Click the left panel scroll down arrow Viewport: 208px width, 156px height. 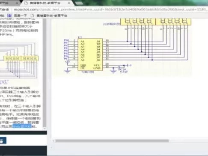[x=45, y=129]
